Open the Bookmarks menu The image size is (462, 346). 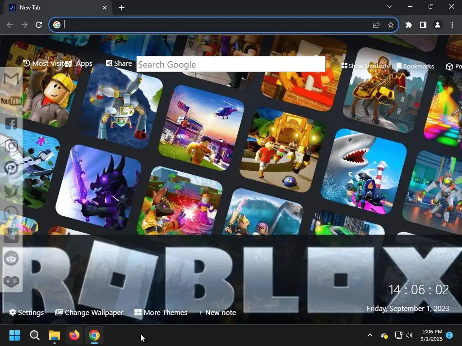[415, 66]
